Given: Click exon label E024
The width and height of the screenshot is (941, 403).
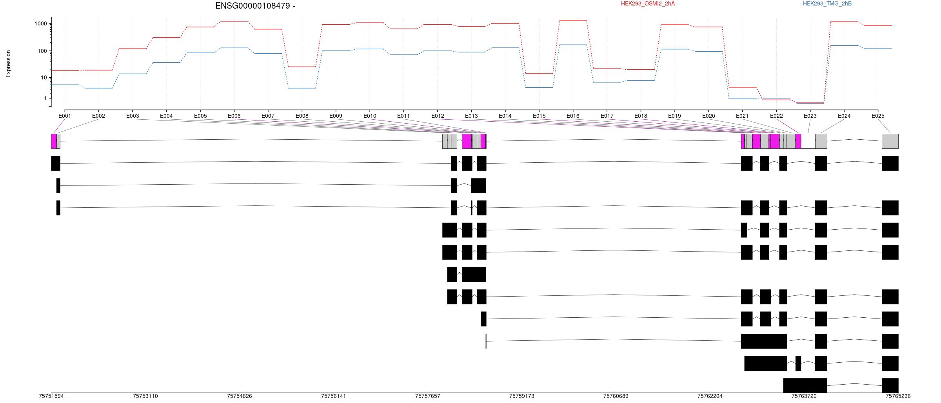Looking at the screenshot, I should [x=844, y=116].
